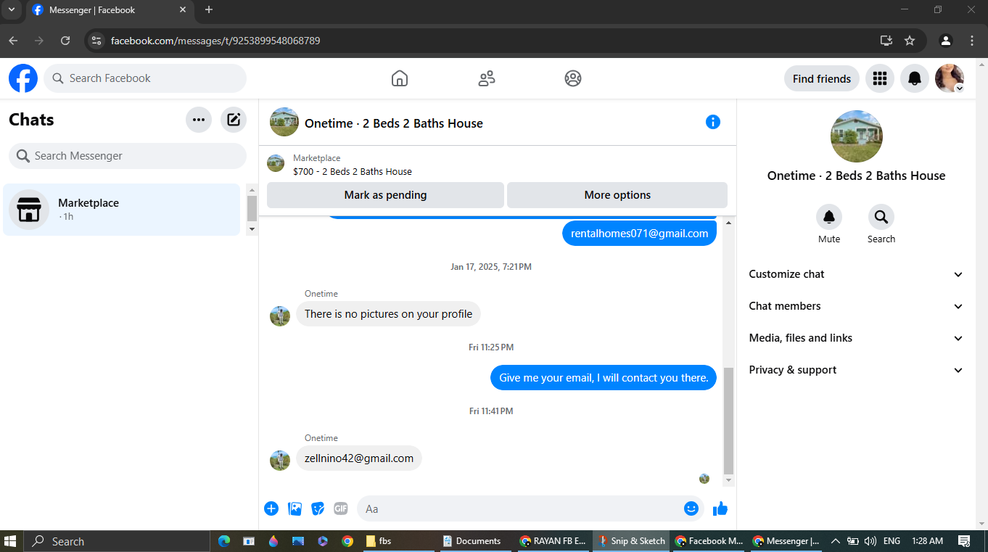The height and width of the screenshot is (552, 988).
Task: Click the install app icon in address bar
Action: click(886, 41)
